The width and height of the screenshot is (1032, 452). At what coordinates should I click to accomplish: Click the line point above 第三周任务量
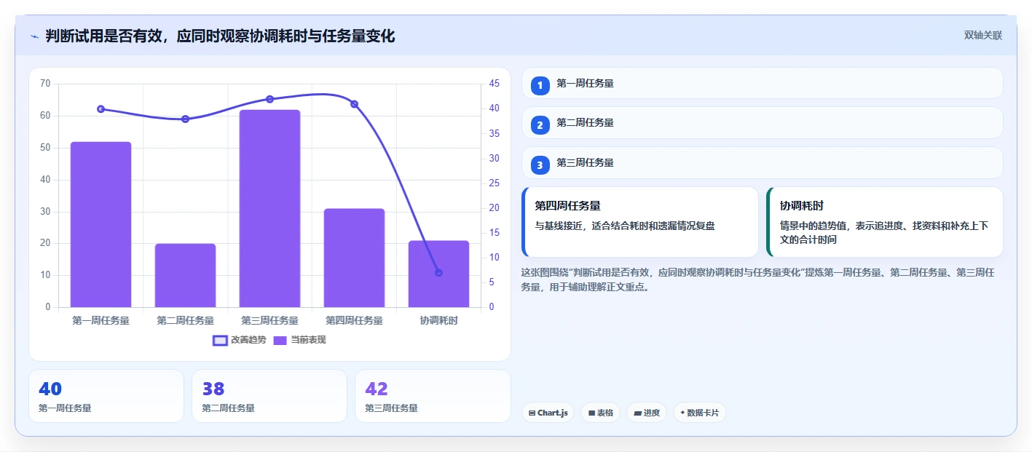[269, 99]
